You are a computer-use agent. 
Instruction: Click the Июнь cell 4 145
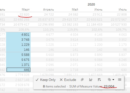[x=98, y=35]
